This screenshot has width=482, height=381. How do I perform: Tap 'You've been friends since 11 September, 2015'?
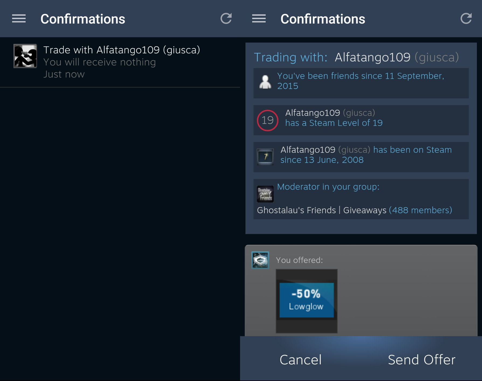coord(360,81)
